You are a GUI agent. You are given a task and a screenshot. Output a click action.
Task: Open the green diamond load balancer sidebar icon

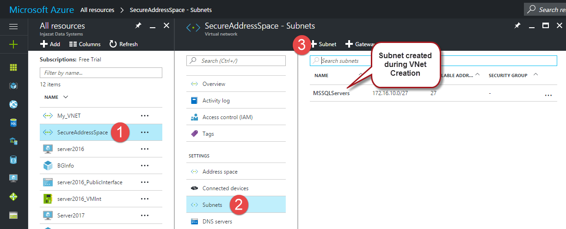tap(13, 197)
